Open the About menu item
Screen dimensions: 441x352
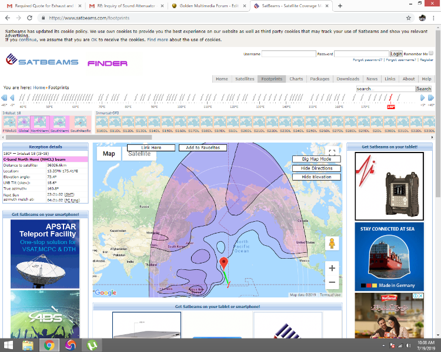[409, 79]
